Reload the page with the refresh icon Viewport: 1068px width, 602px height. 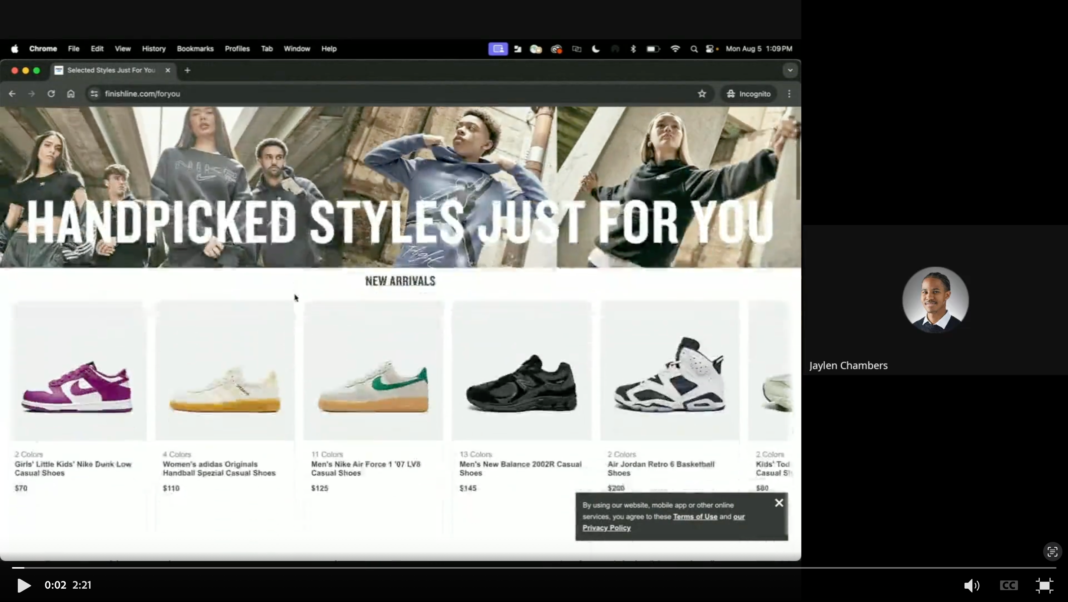point(51,94)
